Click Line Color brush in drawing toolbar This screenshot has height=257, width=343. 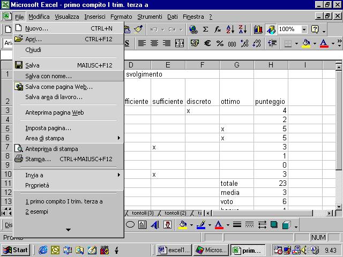(201, 224)
